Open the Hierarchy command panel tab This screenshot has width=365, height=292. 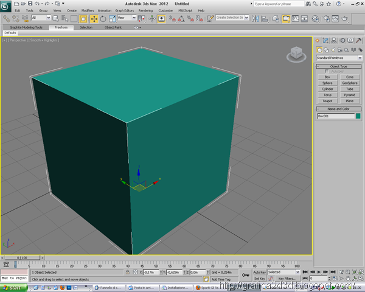coord(333,41)
